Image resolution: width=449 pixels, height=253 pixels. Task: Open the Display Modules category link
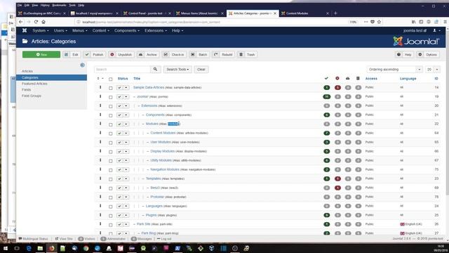pos(162,151)
